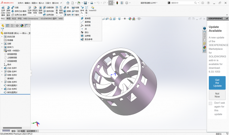Expand the 注解 tree node

pyautogui.click(x=2, y=44)
